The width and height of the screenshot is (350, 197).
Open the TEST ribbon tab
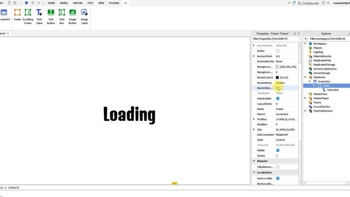[90, 3]
